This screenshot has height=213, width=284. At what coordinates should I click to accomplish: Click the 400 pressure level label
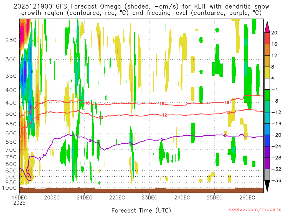coord(11,90)
